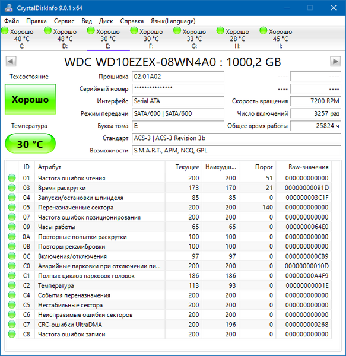Open the Файл menu

coord(12,21)
